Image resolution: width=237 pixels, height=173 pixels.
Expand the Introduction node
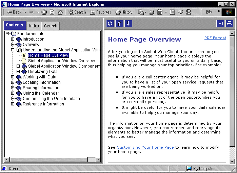13,39
